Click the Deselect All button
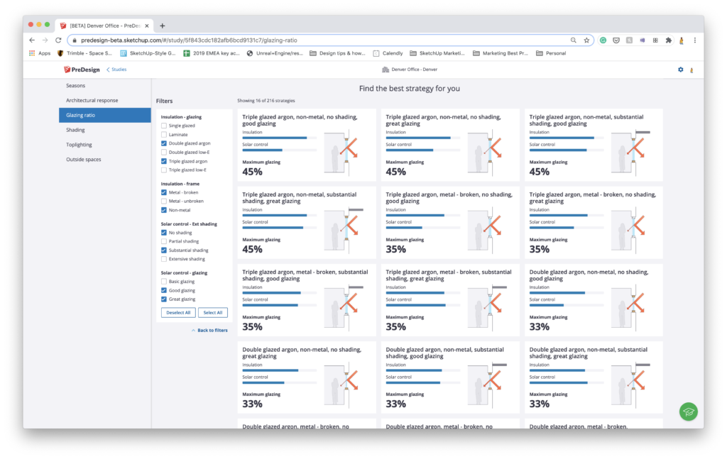The image size is (727, 459). pos(178,313)
